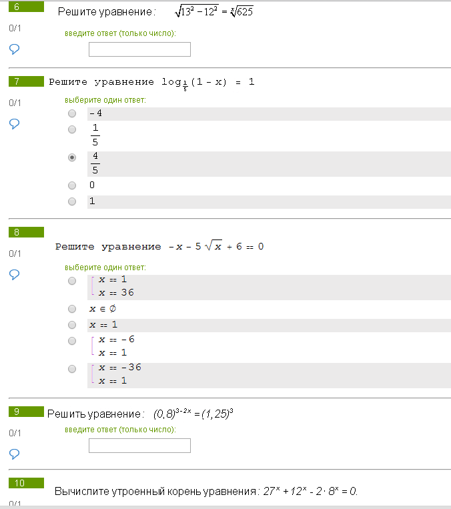Viewport: 451px width, 509px height.
Task: Click green number label 9
Action: (x=26, y=412)
